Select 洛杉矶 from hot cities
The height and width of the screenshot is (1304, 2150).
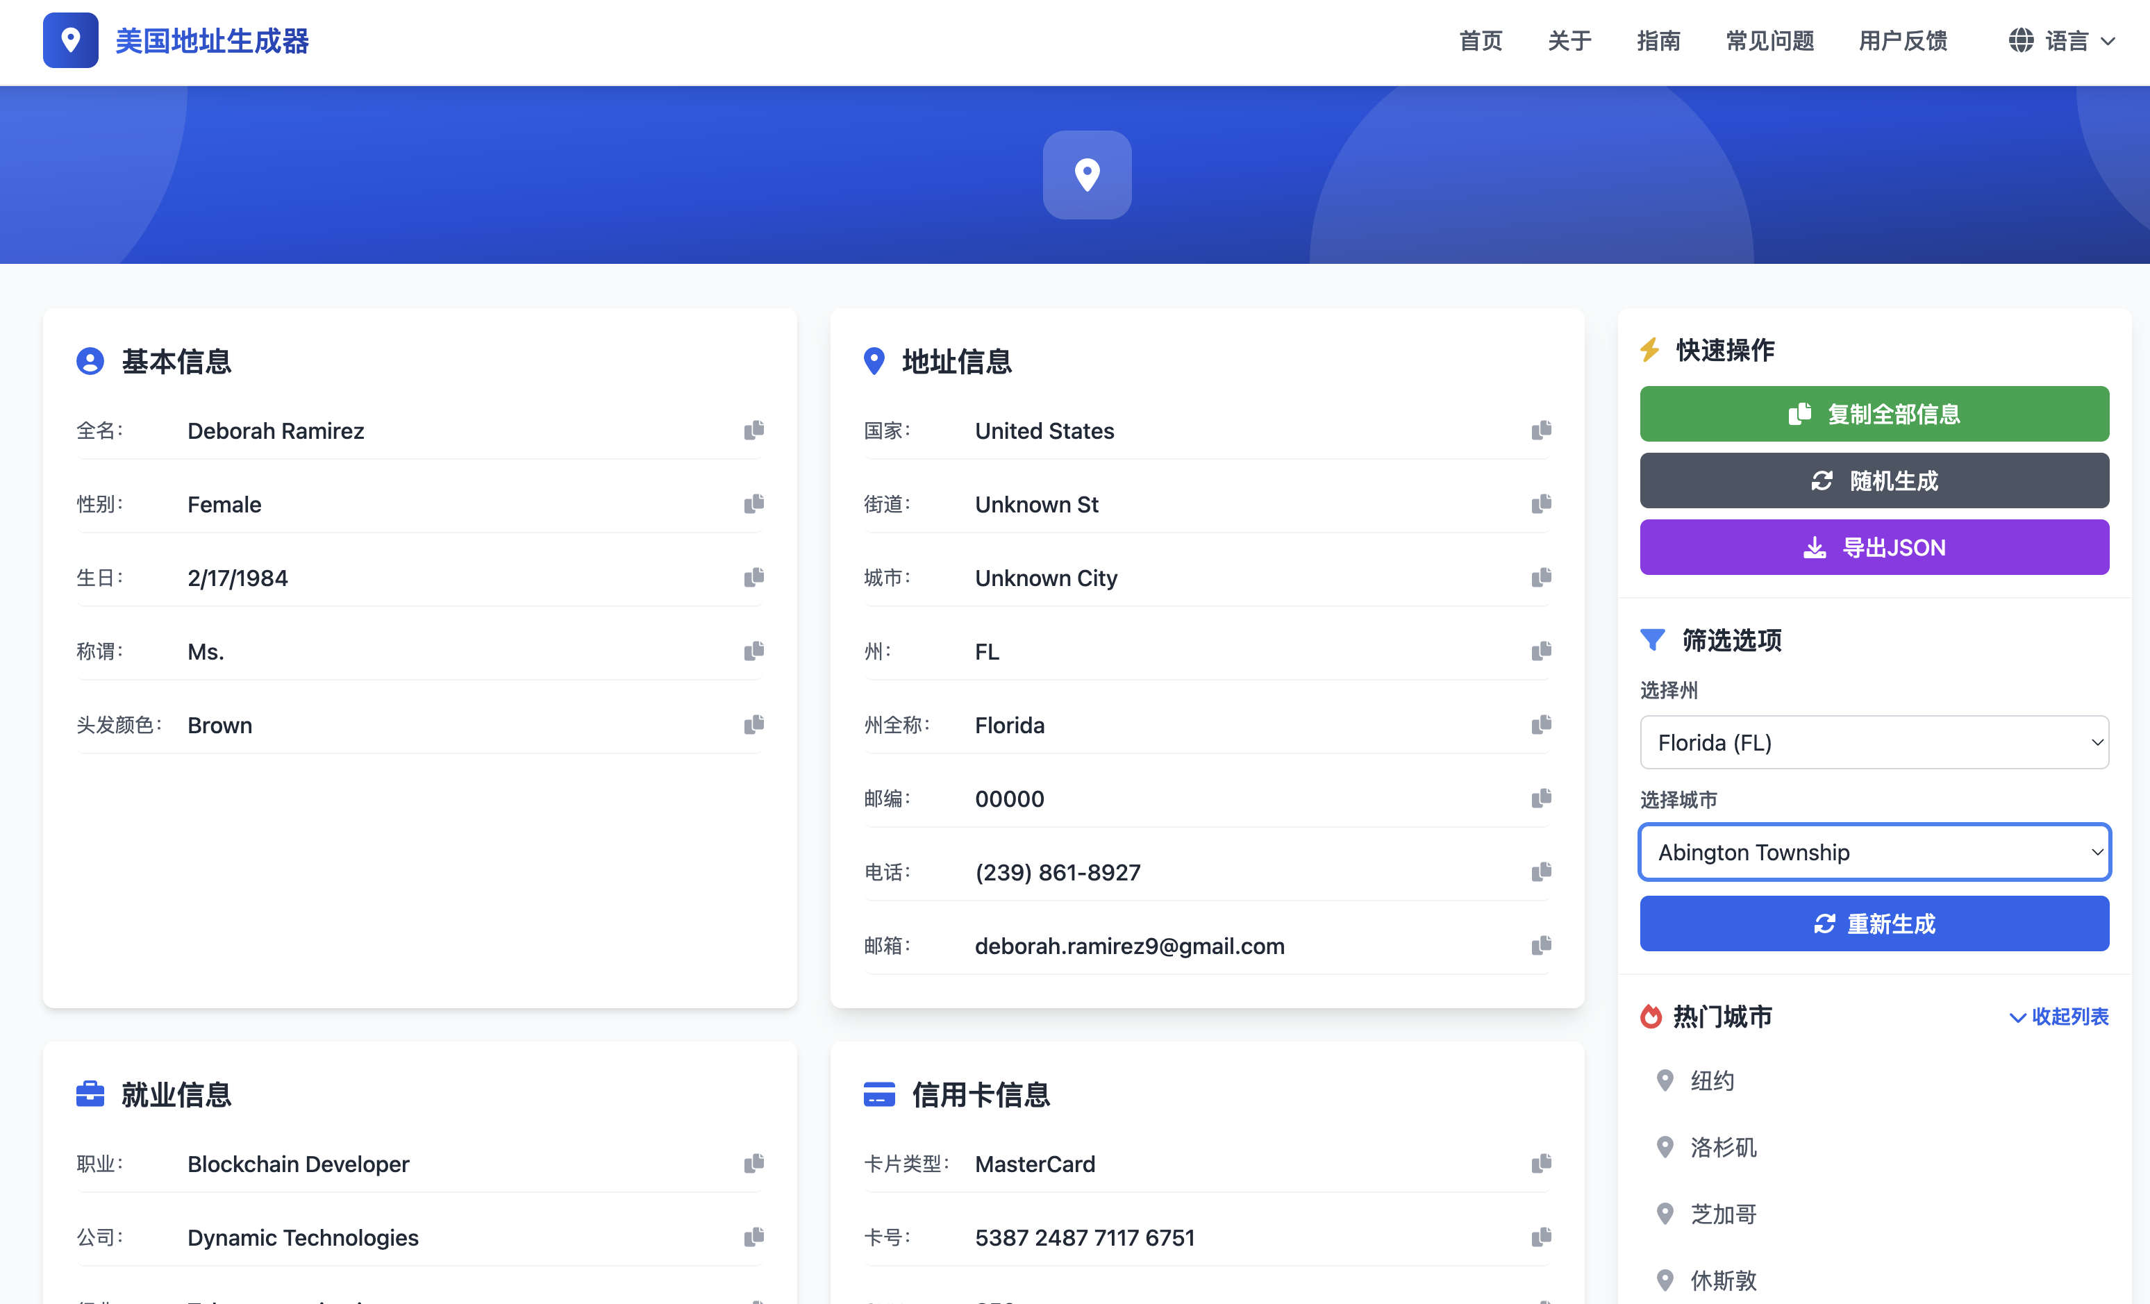click(1722, 1147)
